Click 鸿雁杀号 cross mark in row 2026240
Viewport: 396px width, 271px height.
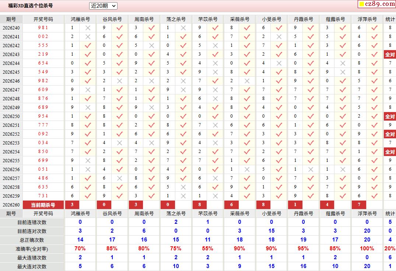(88, 28)
